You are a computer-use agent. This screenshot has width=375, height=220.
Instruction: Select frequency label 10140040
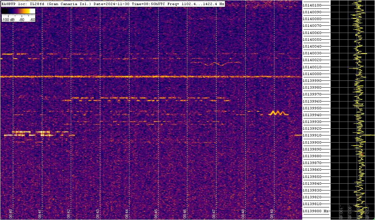coord(312,46)
